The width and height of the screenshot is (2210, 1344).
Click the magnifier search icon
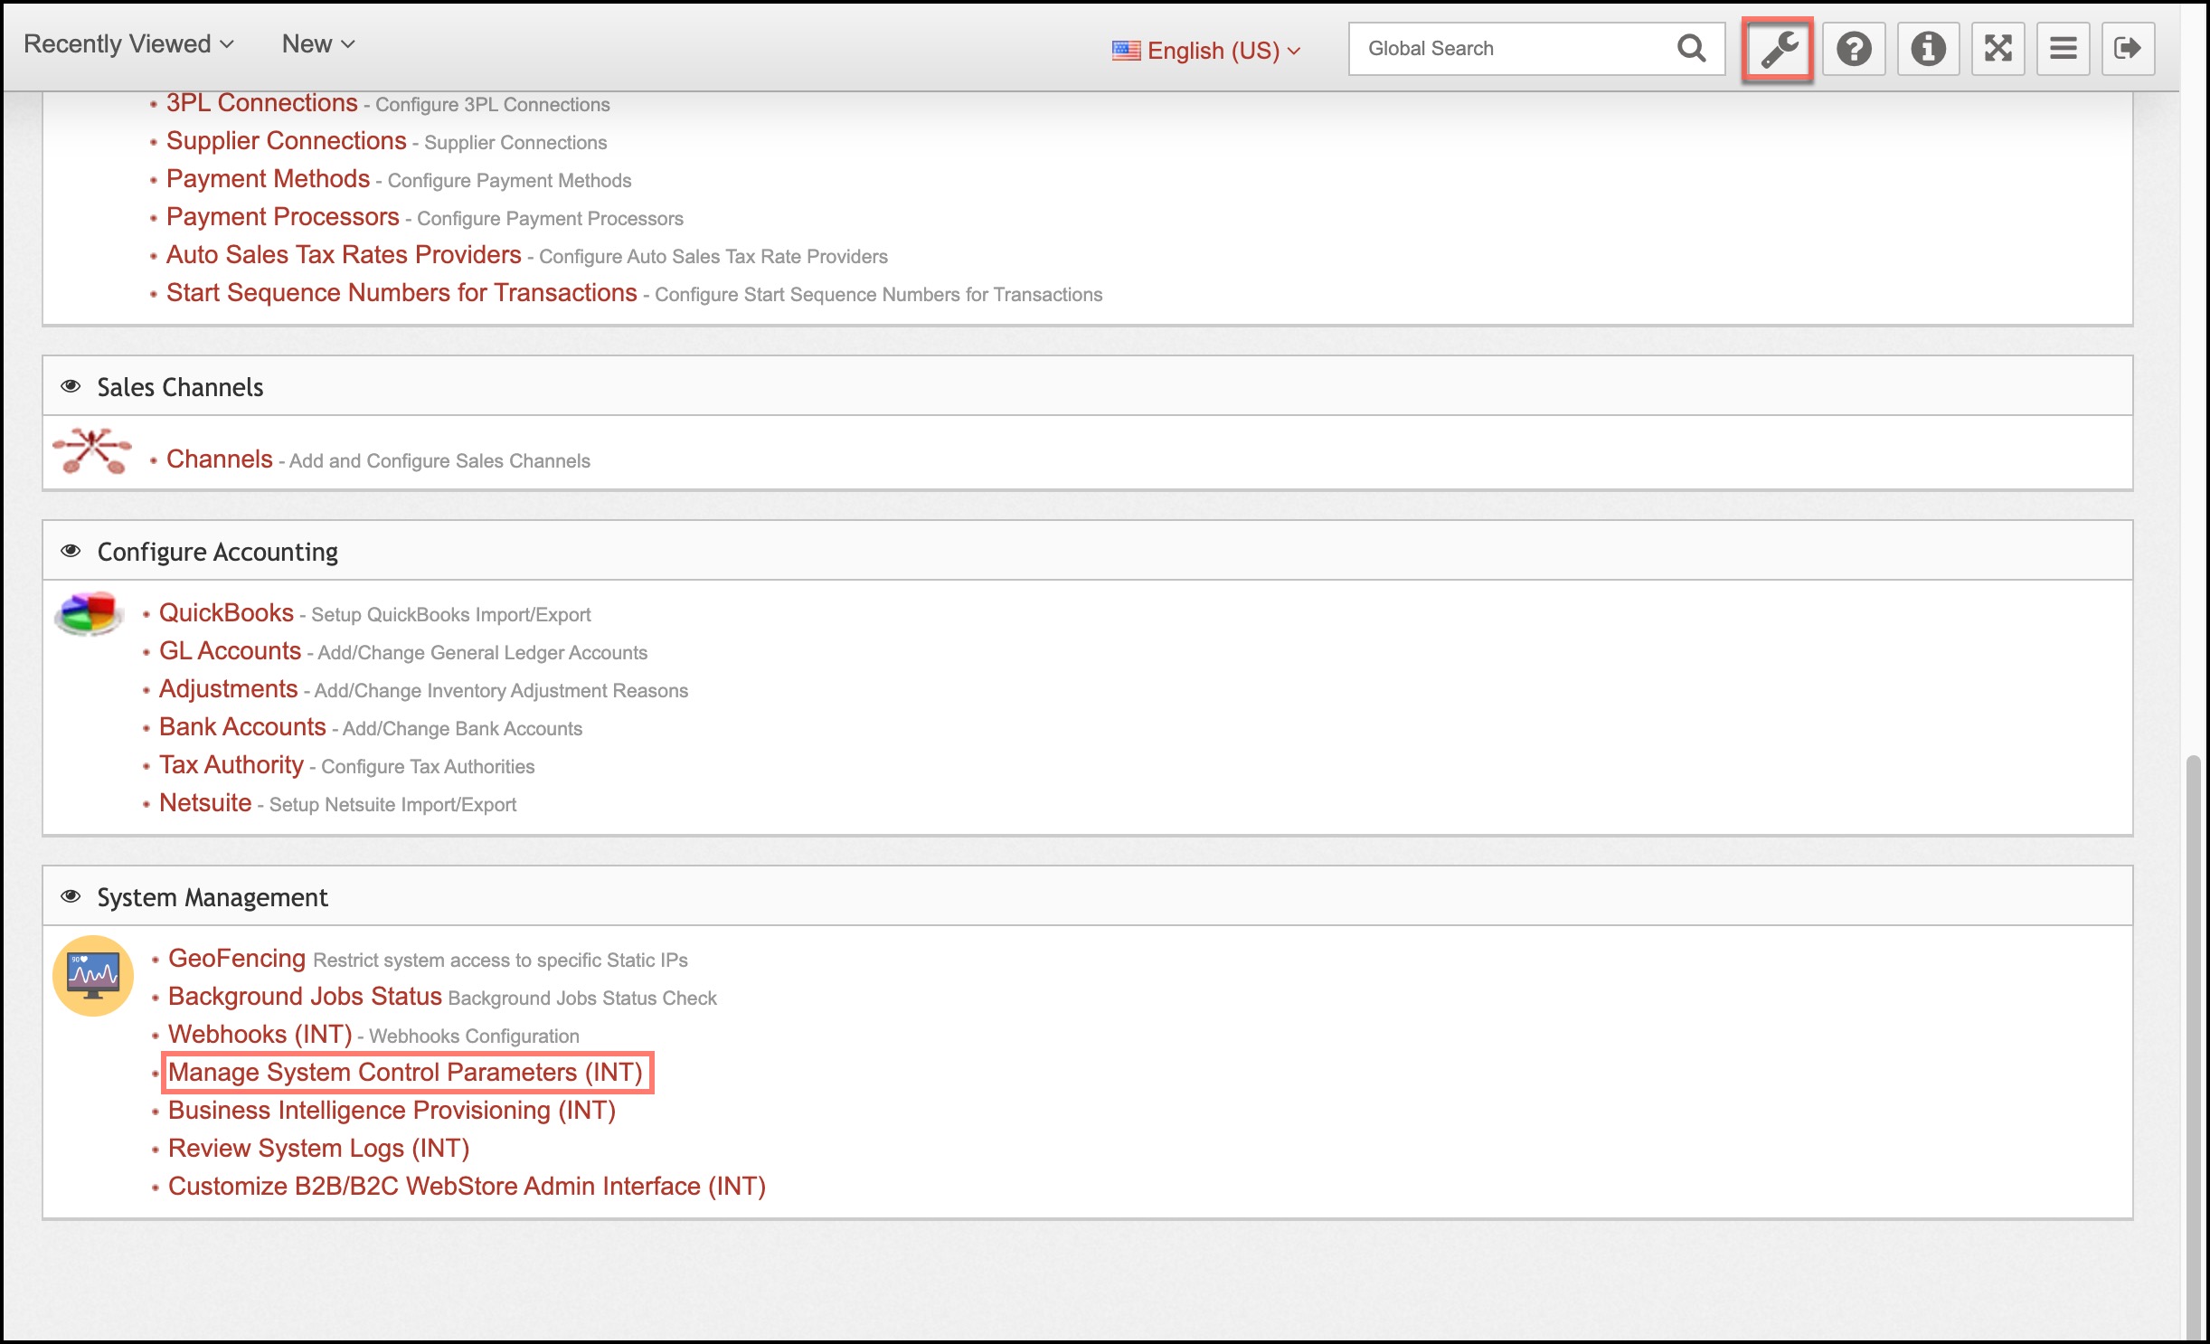pos(1691,49)
